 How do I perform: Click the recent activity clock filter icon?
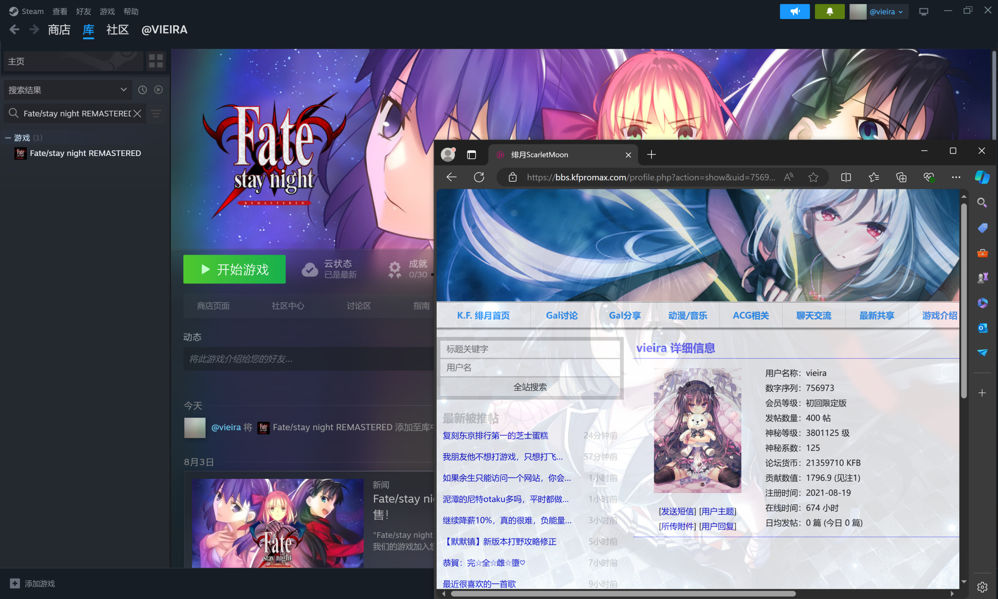pos(142,90)
